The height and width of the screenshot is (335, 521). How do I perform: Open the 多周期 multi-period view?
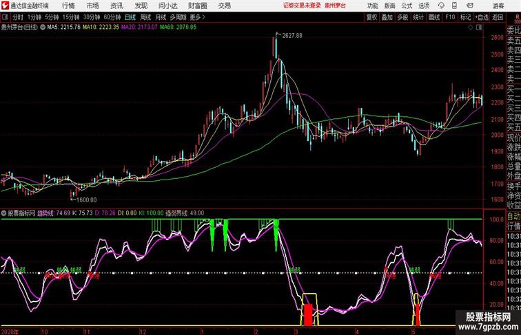coord(178,17)
